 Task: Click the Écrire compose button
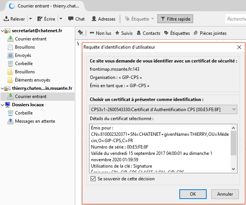46,19
